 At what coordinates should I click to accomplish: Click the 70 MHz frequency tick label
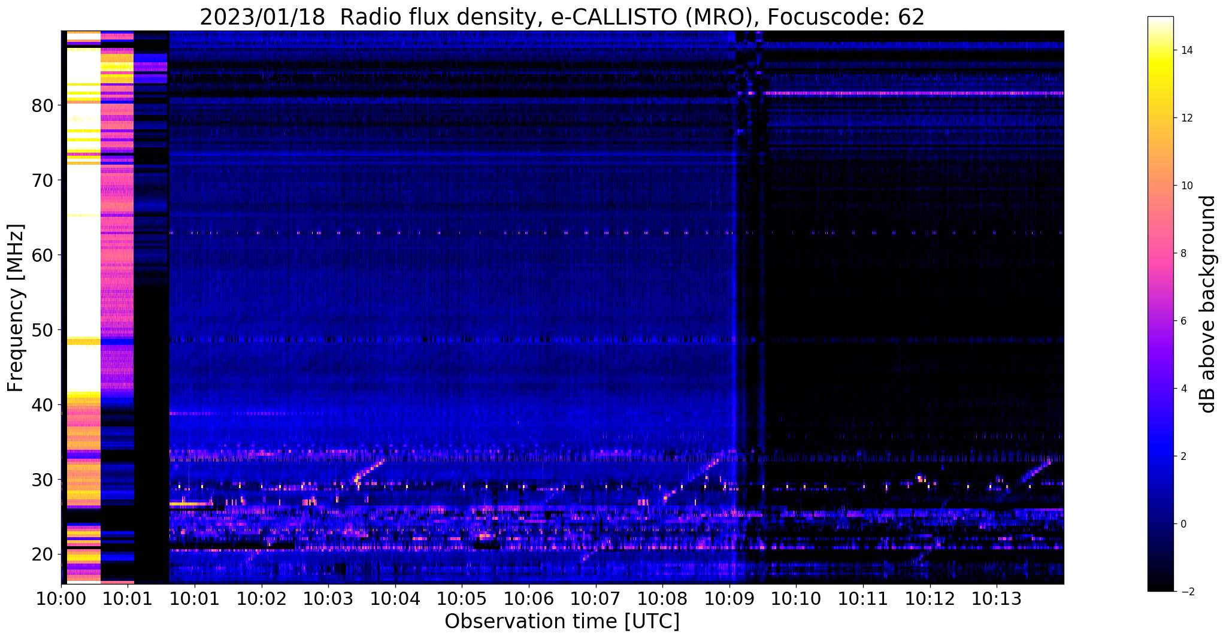tap(42, 180)
